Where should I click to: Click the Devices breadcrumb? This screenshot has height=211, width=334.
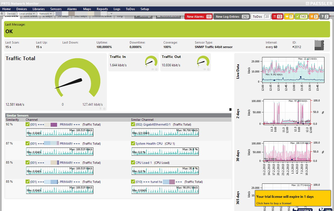pyautogui.click(x=11, y=14)
